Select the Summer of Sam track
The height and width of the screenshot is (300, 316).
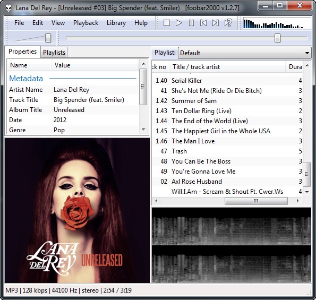[227, 101]
